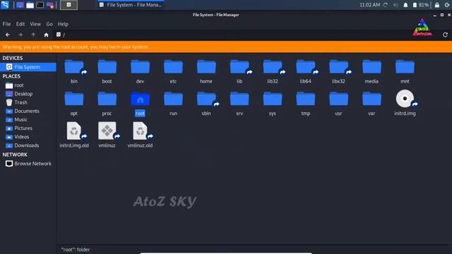The width and height of the screenshot is (452, 254).
Task: Open the Edit menu
Action: [x=20, y=24]
